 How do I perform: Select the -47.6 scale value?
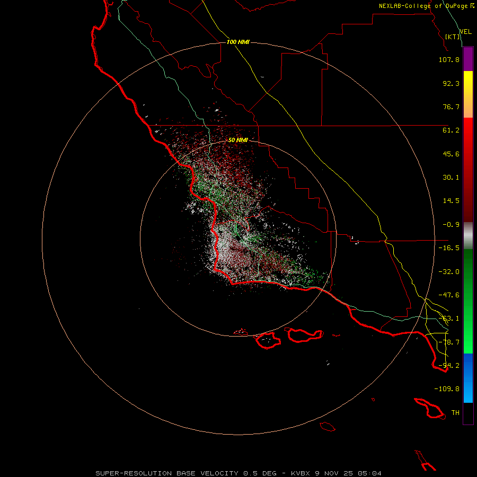click(449, 295)
